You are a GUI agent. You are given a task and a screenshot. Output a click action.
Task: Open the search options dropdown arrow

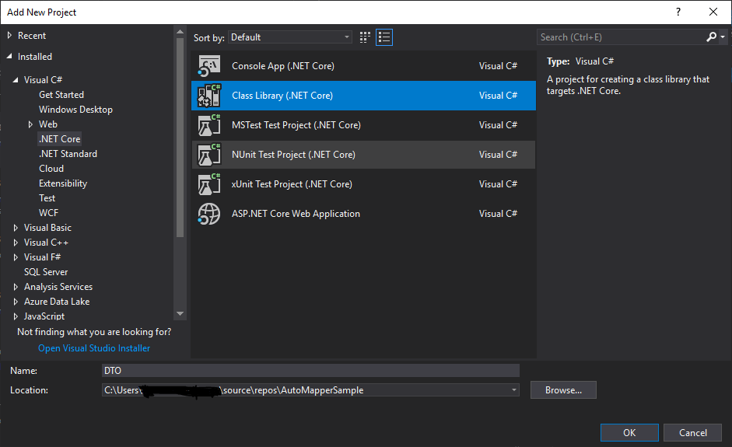pos(723,37)
